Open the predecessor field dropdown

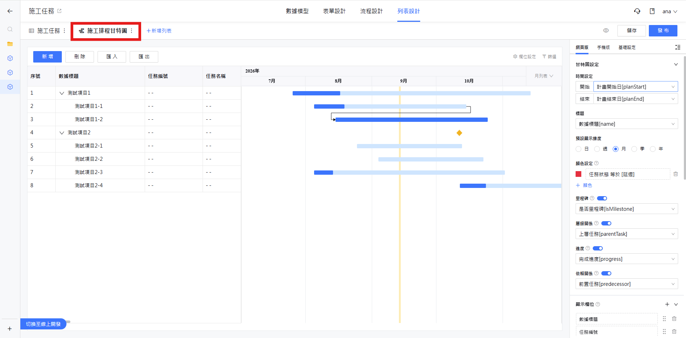tap(627, 284)
